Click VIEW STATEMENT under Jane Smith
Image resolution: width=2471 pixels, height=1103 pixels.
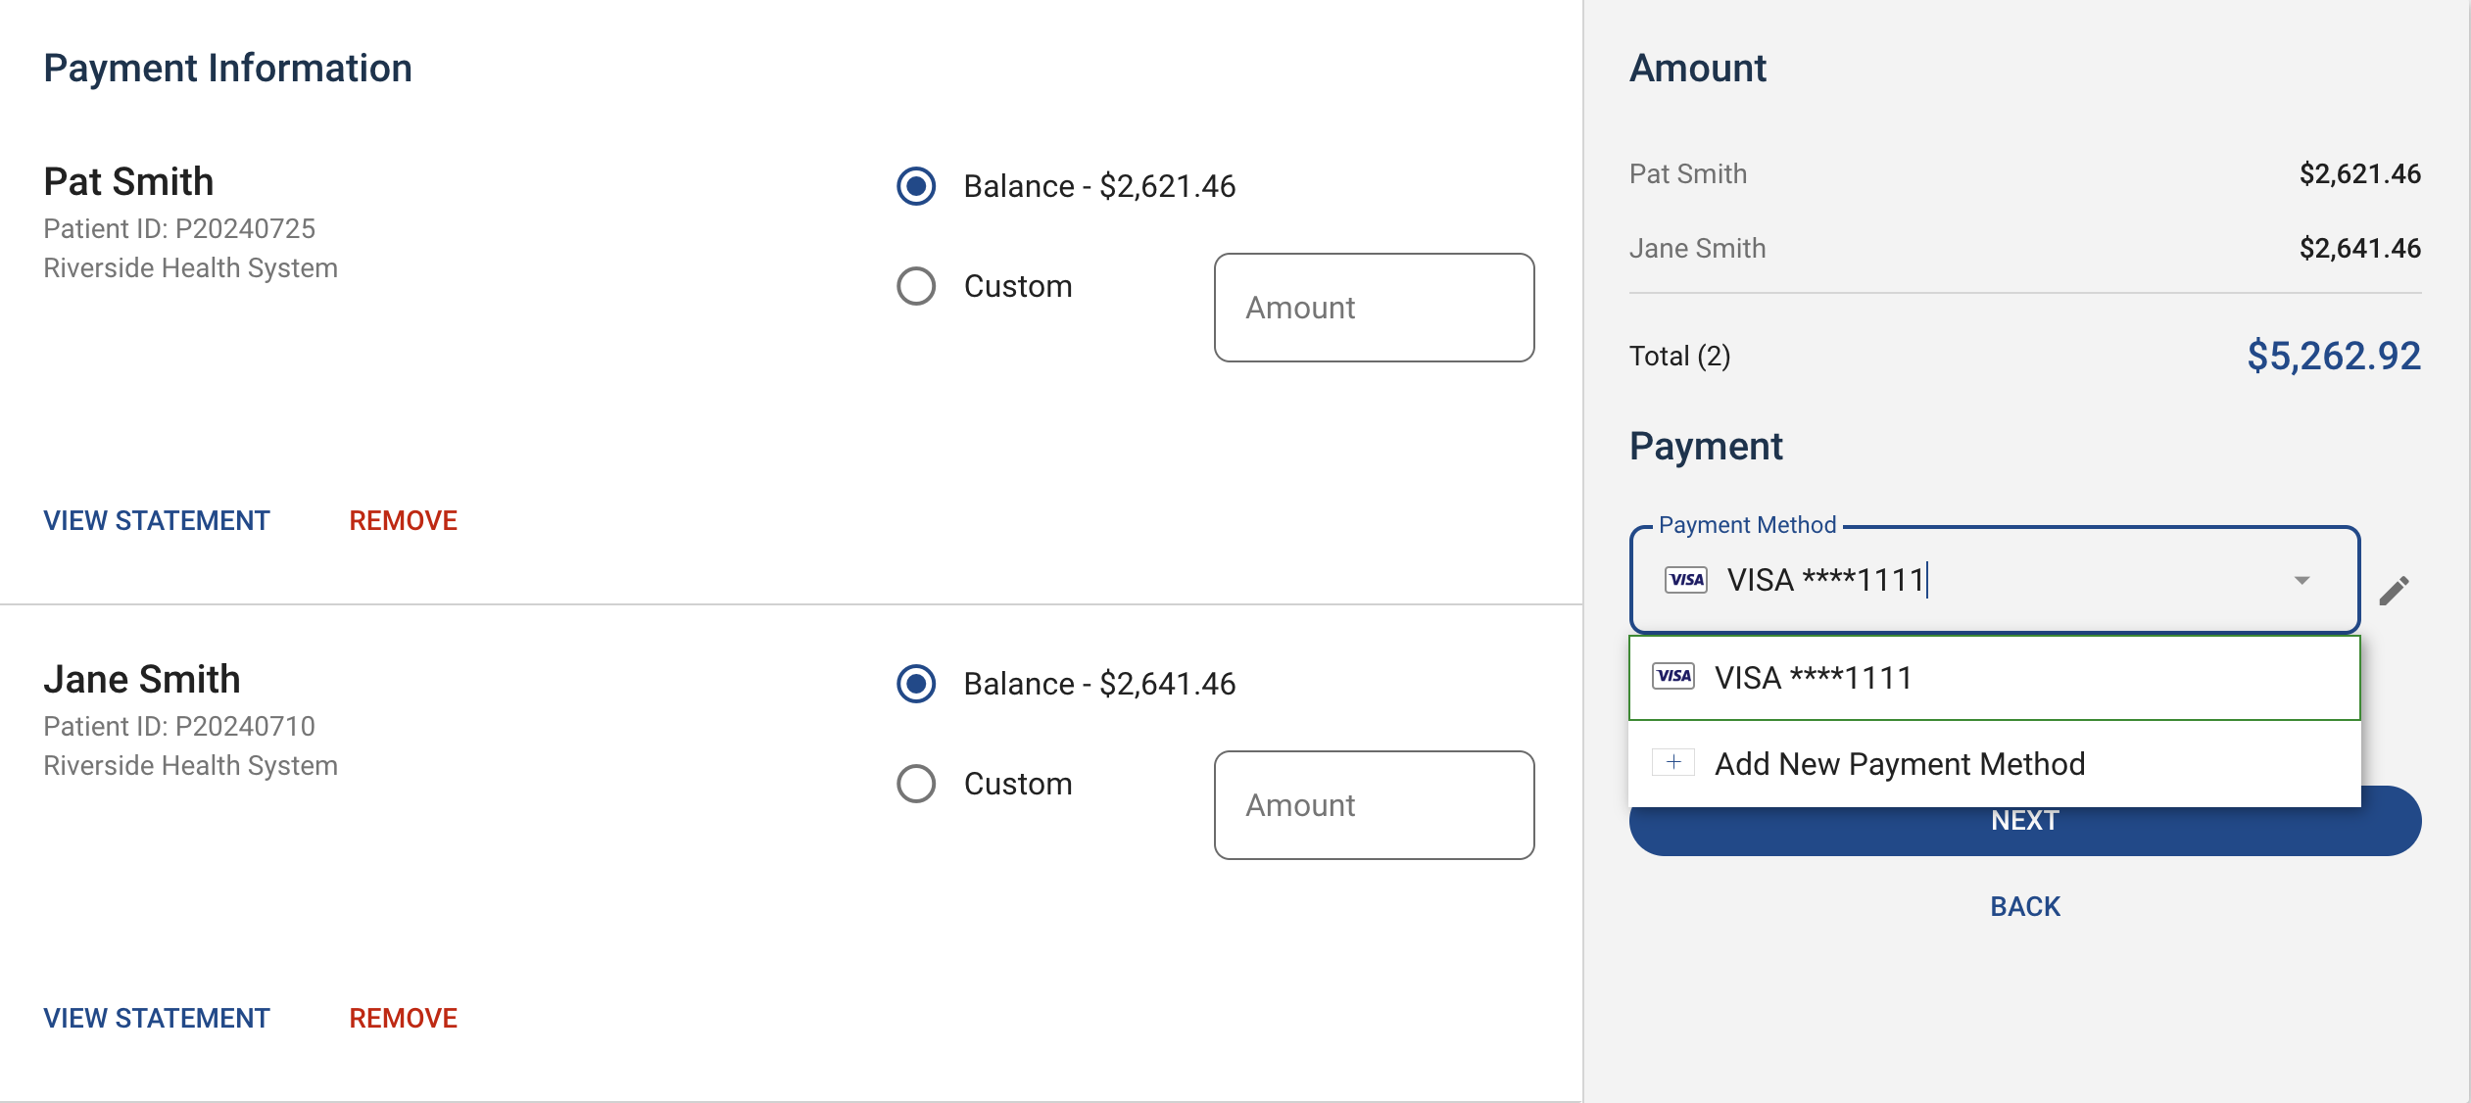click(156, 1018)
